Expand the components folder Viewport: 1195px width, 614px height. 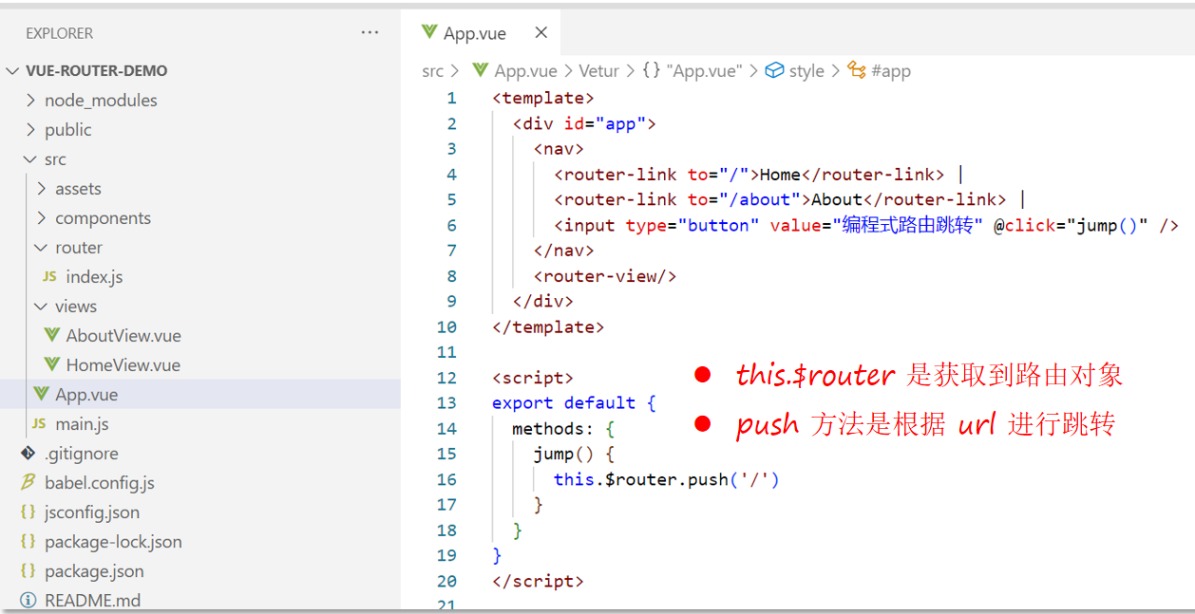pyautogui.click(x=42, y=218)
